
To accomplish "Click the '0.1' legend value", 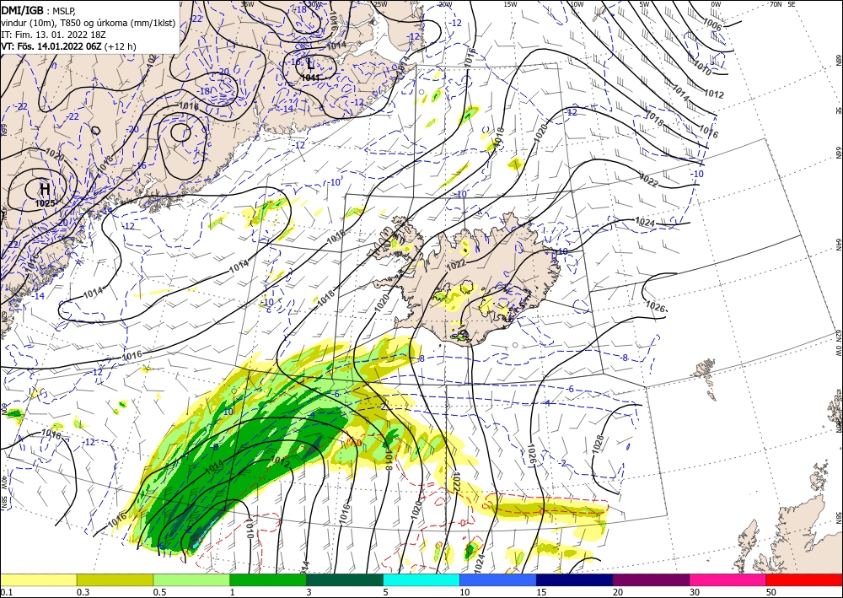I will 6,592.
